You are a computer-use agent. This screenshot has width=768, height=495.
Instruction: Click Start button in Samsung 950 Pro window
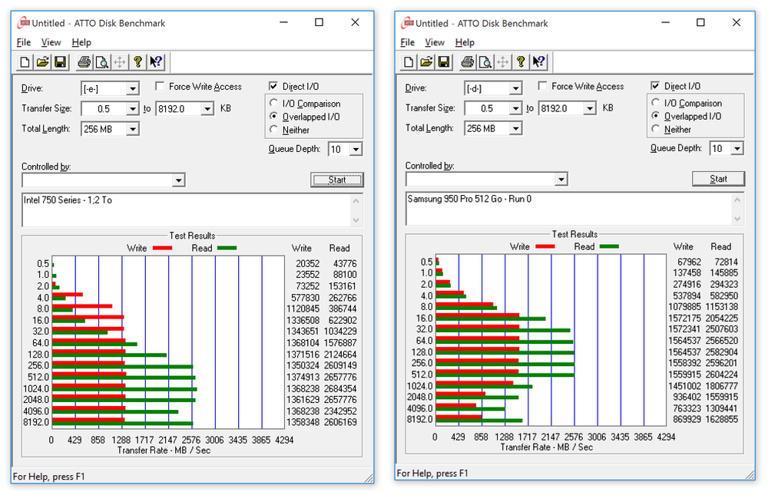[719, 179]
